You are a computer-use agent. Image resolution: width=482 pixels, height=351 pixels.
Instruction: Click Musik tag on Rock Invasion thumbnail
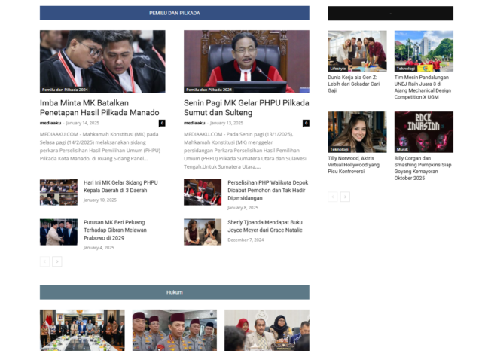pyautogui.click(x=403, y=149)
